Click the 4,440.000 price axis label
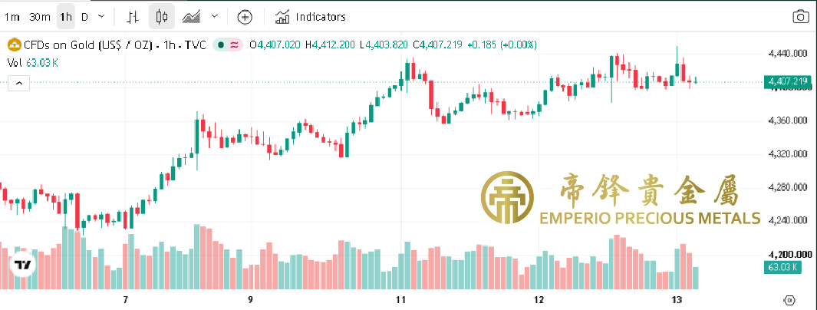Image resolution: width=817 pixels, height=310 pixels. click(787, 54)
